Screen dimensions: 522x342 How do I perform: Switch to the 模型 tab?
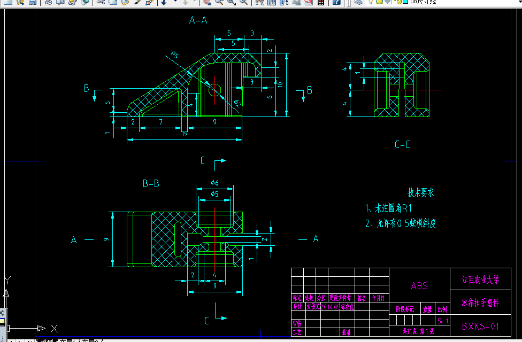47,340
